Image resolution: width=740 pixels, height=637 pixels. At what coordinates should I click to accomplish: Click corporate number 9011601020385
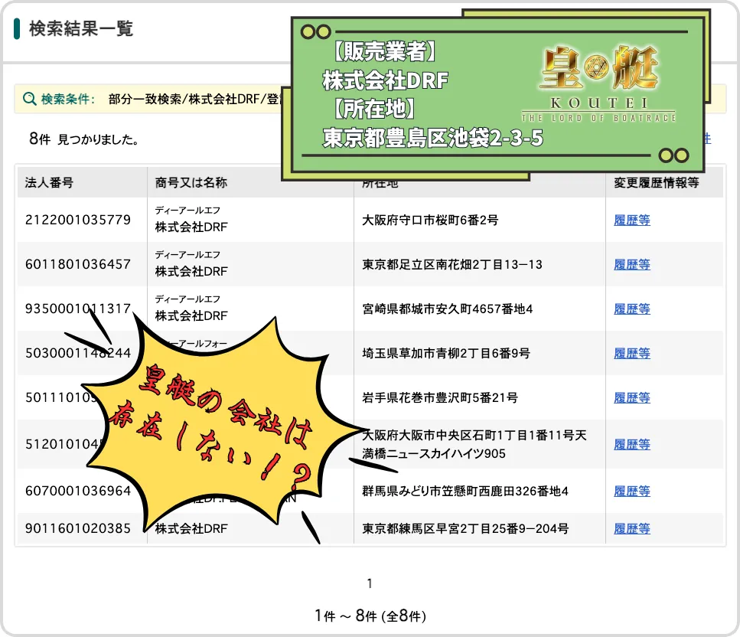78,529
